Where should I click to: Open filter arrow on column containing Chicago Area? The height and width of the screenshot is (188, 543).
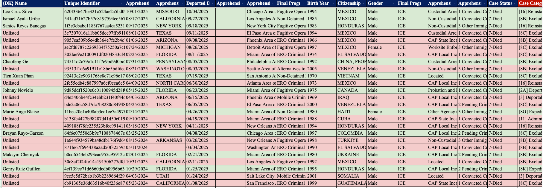(x=273, y=3)
